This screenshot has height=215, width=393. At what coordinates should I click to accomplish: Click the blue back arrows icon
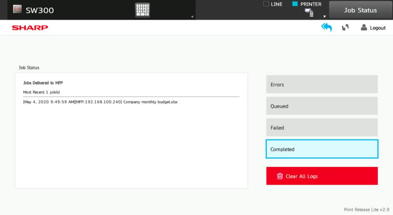pyautogui.click(x=326, y=27)
